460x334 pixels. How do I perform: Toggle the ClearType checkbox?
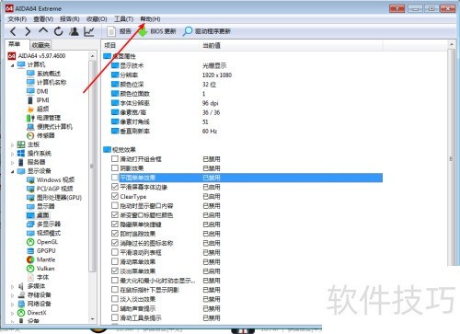(x=115, y=196)
